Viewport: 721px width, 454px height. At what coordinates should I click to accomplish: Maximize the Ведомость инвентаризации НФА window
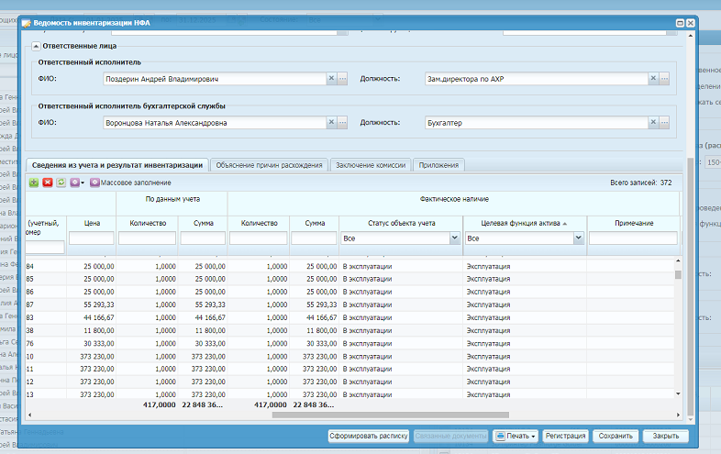pos(680,22)
